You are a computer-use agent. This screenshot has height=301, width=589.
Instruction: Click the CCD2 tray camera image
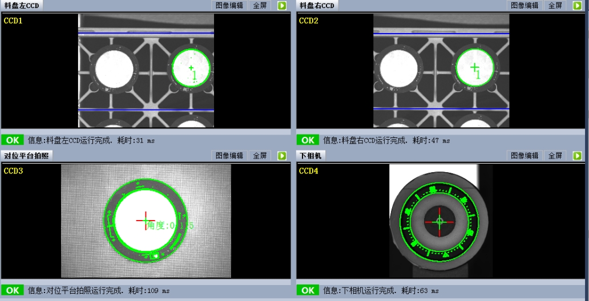pyautogui.click(x=441, y=71)
